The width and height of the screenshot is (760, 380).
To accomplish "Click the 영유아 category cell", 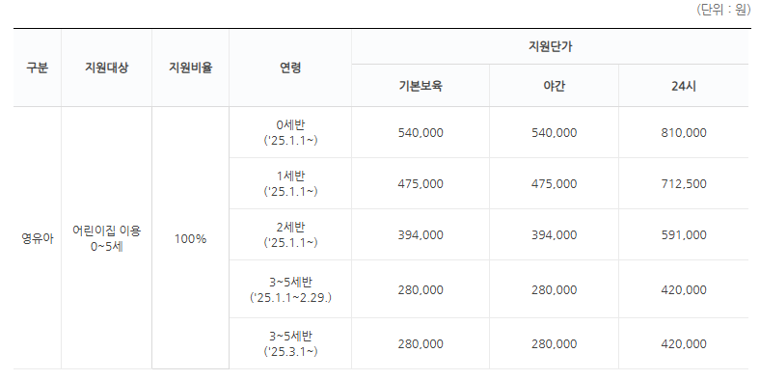I will 38,238.
